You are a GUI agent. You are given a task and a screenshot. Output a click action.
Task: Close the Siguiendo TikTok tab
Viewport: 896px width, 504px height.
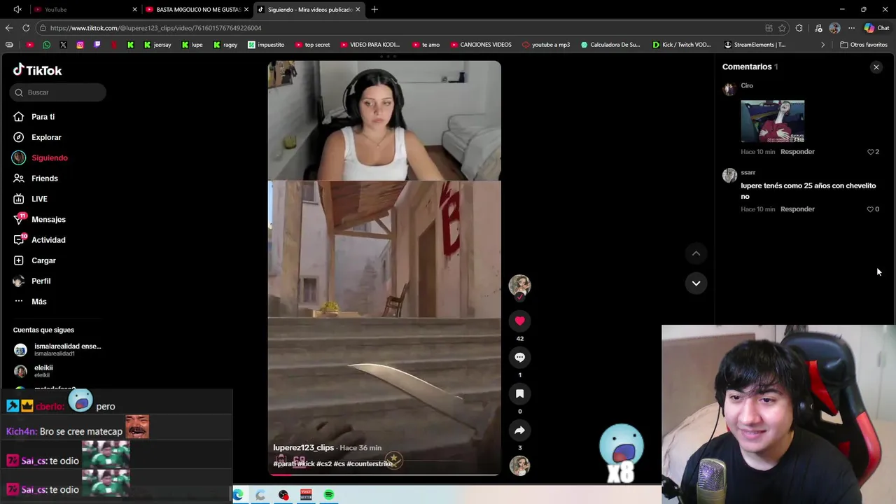(x=358, y=10)
